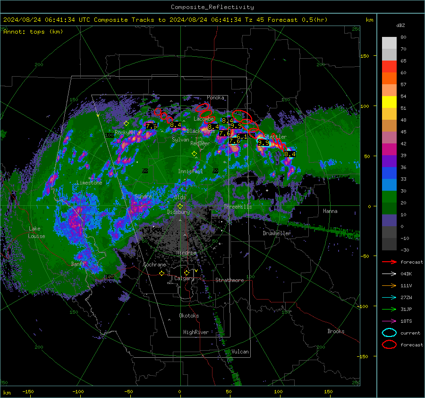This screenshot has height=398, width=425.
Task: Pick the light blue 33 dBZ swatch
Action: click(389, 185)
